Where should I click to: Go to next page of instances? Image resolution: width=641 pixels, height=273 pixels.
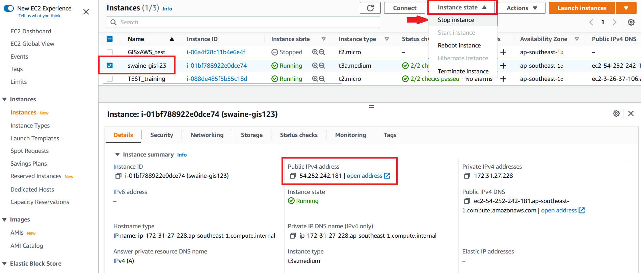(614, 22)
